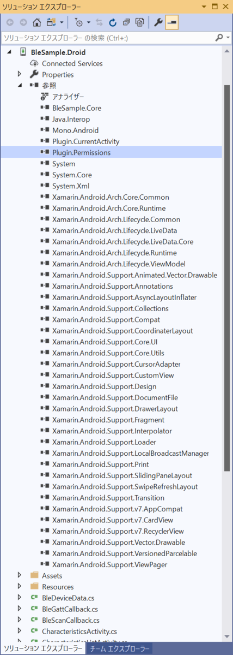Toggle Show All Files icon
Screen dimensions: 233x655
[x=139, y=22]
